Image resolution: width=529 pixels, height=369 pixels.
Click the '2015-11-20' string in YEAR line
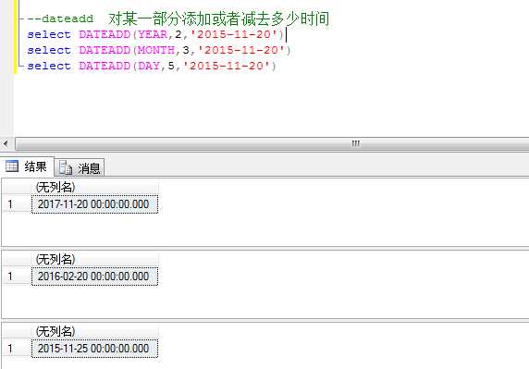[234, 34]
